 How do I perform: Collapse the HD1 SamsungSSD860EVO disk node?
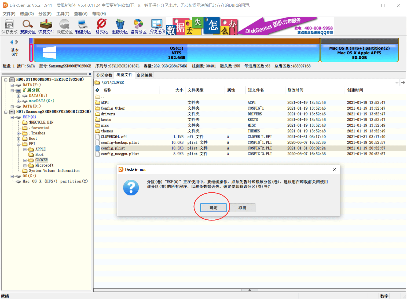click(6, 112)
